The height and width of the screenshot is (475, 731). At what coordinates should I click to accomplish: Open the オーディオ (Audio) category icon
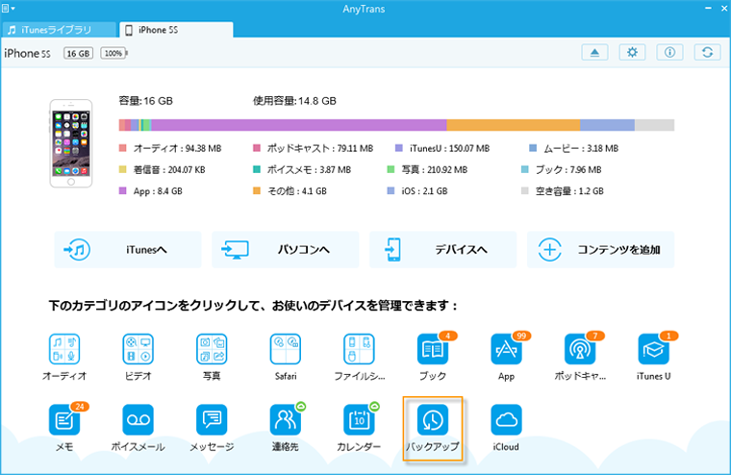point(64,349)
